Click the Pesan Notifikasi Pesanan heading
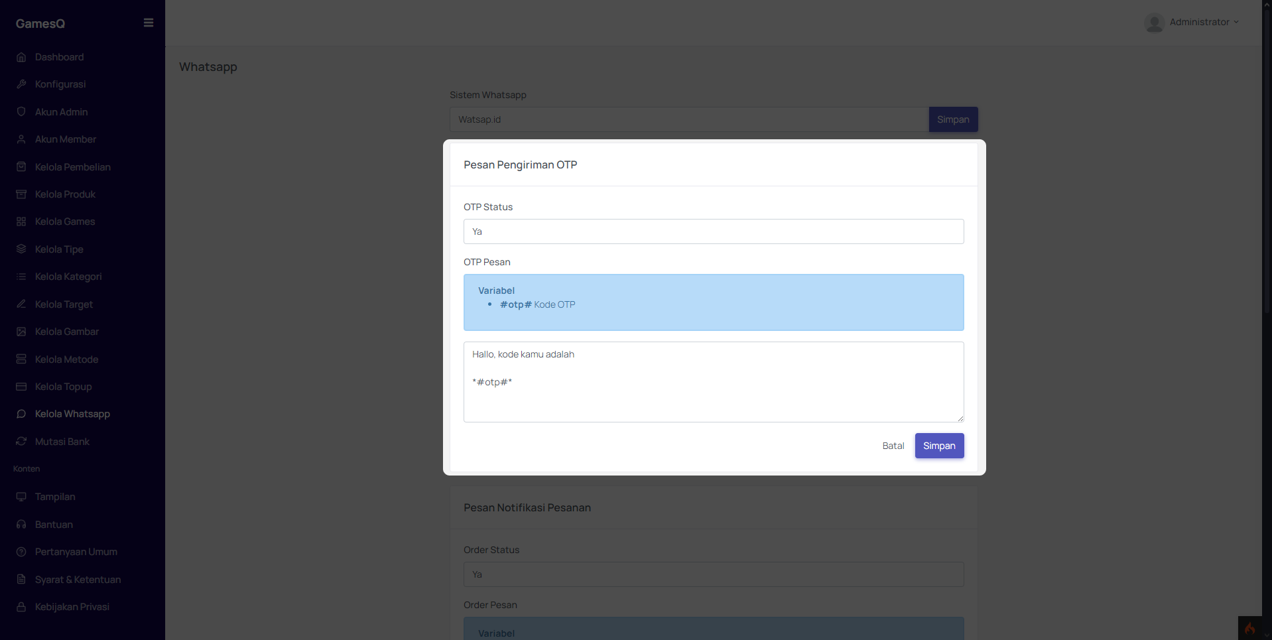The height and width of the screenshot is (640, 1272). (527, 507)
